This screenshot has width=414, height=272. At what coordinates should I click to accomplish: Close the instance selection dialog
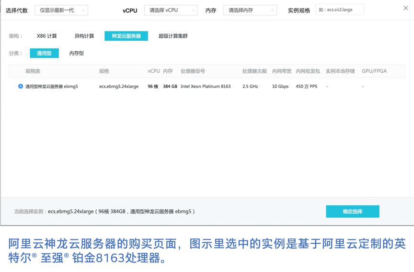[x=405, y=8]
